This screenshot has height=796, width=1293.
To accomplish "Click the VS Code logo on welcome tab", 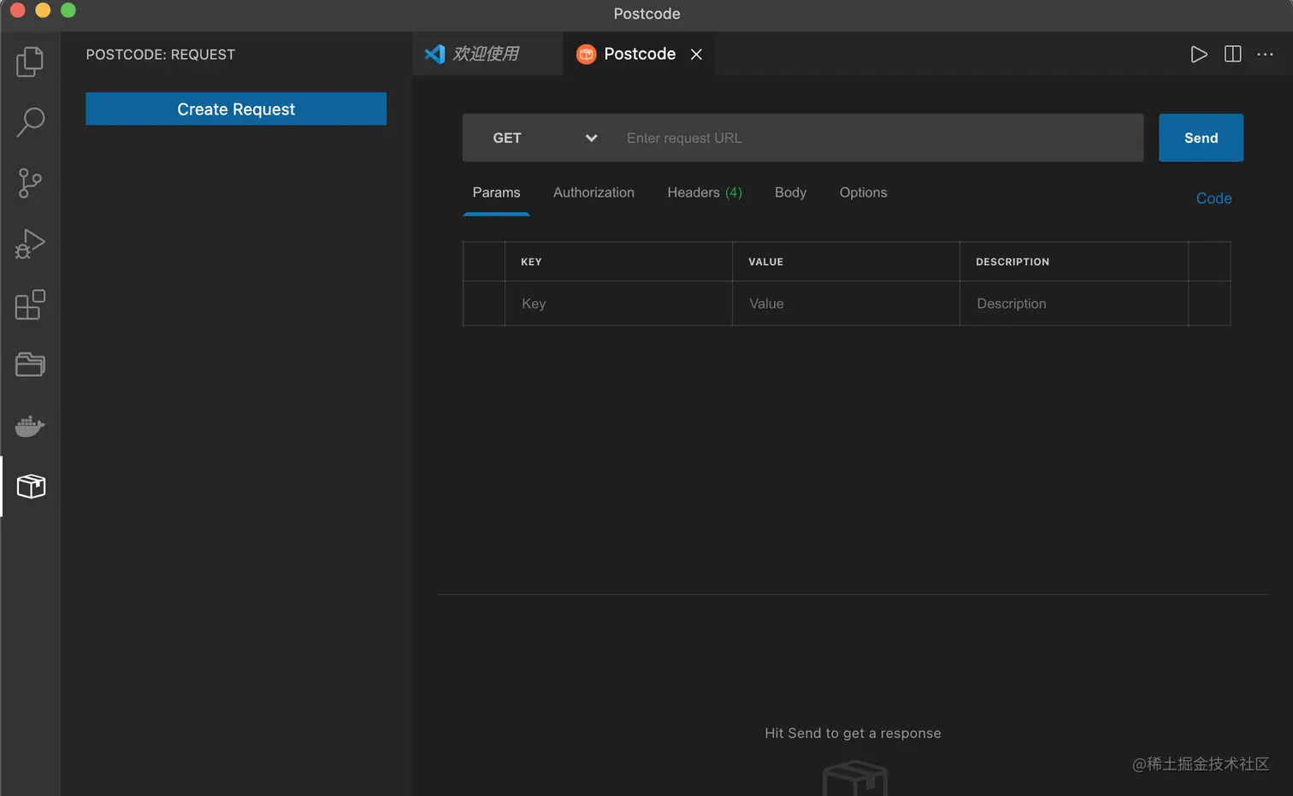I will tap(434, 54).
